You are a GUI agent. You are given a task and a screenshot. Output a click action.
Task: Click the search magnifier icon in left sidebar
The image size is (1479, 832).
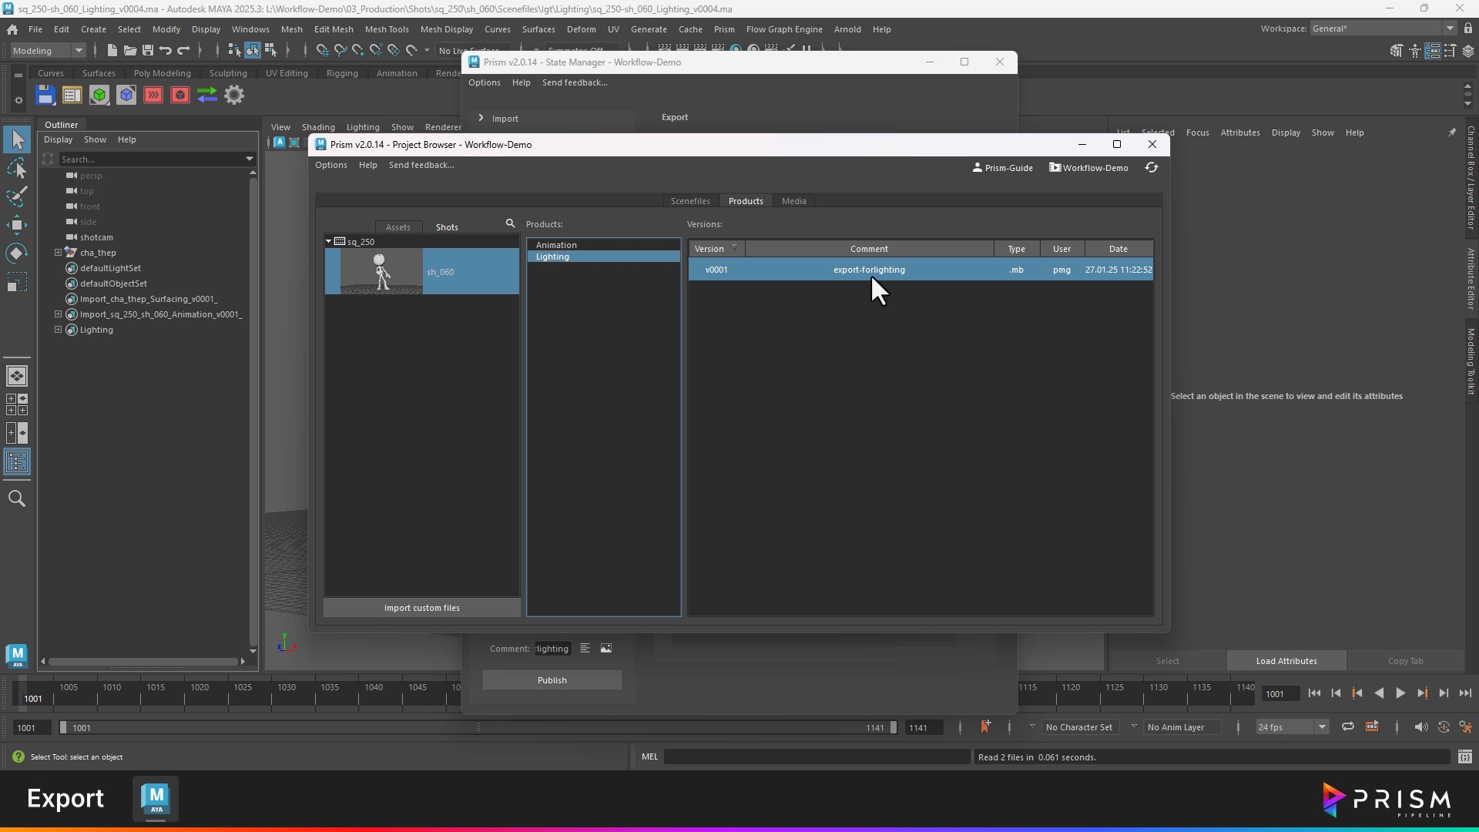click(17, 498)
